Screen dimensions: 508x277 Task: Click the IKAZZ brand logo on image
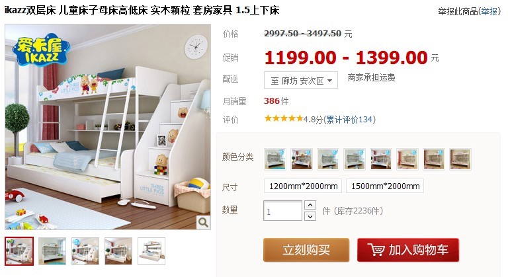[41, 50]
